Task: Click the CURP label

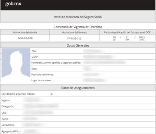Action: (x=35, y=57)
